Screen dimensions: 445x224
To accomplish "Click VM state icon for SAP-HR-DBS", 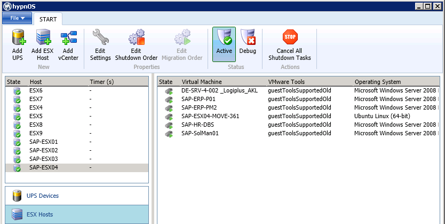I will coord(169,125).
